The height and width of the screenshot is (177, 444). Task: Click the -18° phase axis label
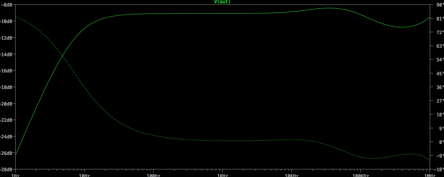coord(439,170)
